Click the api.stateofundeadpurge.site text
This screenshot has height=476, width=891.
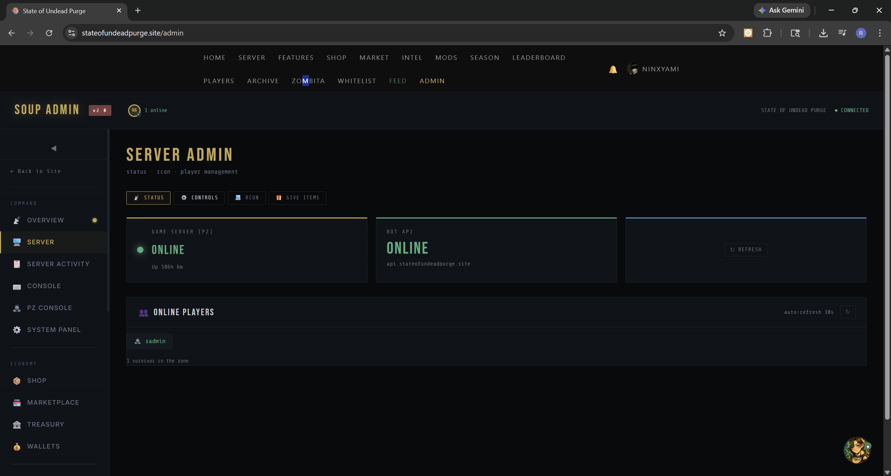point(428,264)
